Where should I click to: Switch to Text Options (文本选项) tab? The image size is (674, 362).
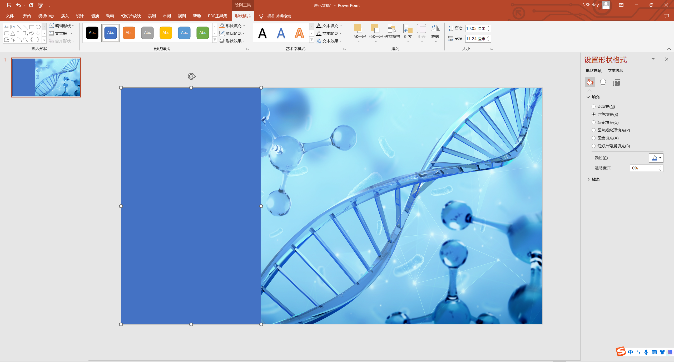615,70
